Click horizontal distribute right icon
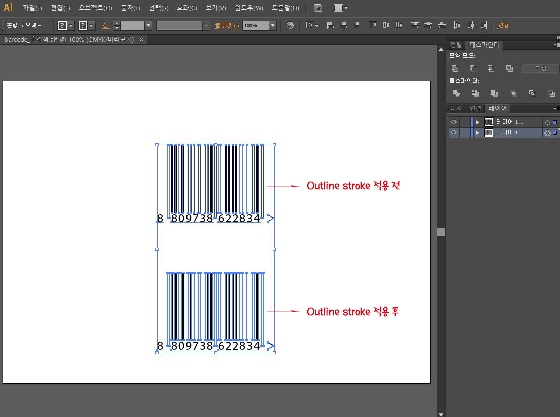 pos(484,25)
